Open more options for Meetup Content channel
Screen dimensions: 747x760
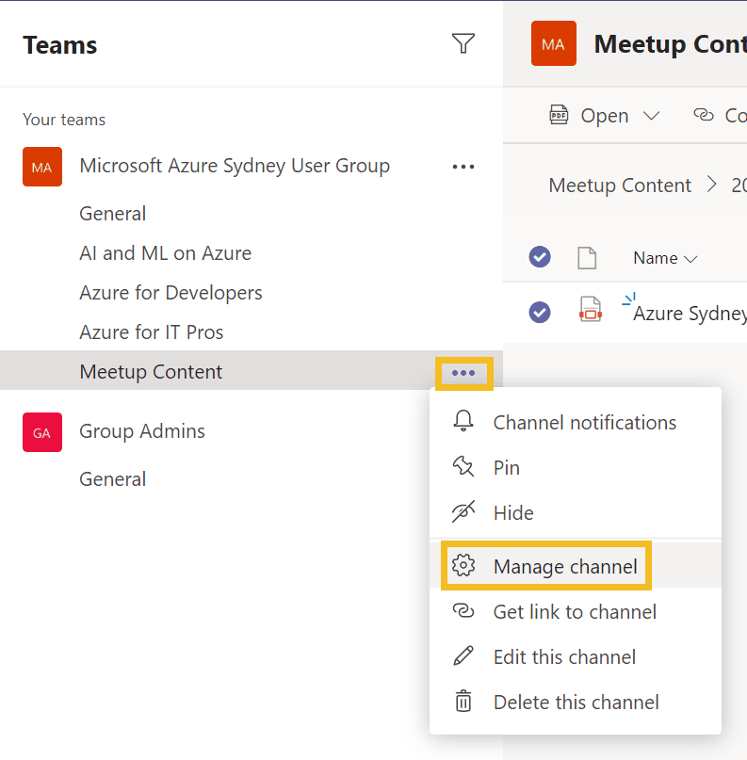tap(463, 373)
